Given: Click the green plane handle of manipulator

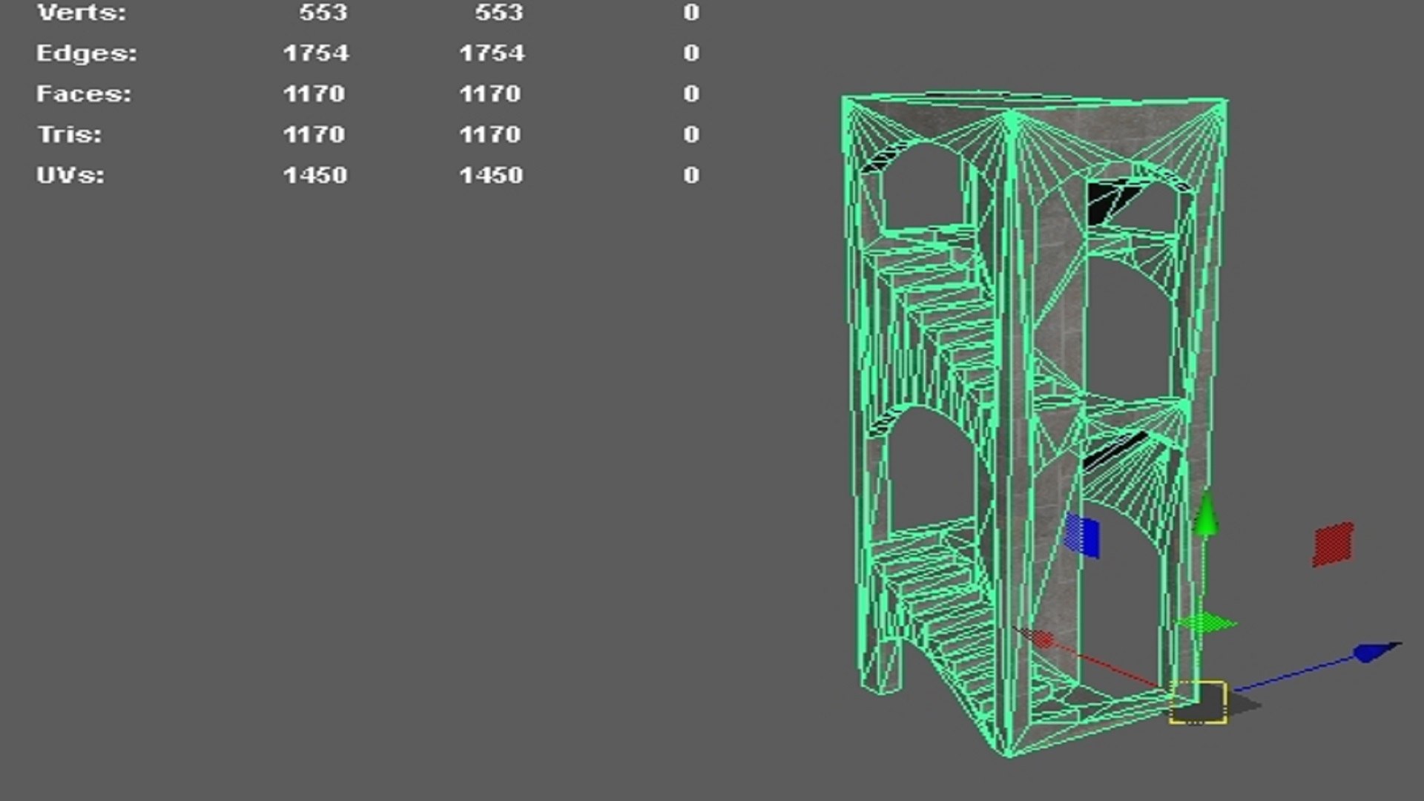Looking at the screenshot, I should coord(1205,623).
